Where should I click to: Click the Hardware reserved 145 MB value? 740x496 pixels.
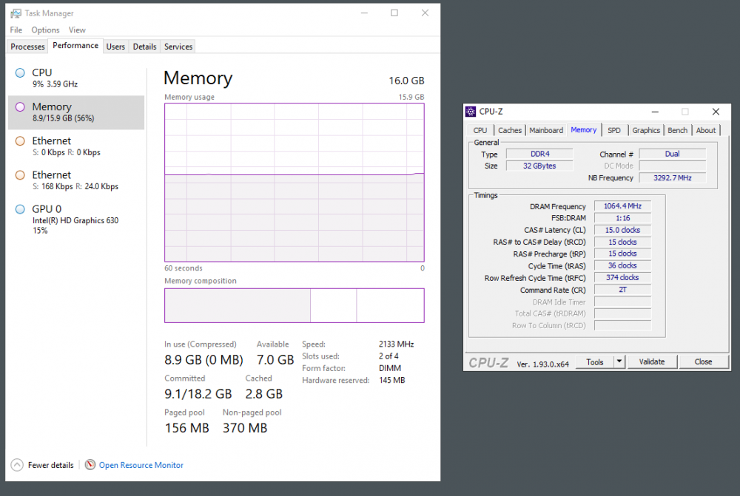(391, 380)
